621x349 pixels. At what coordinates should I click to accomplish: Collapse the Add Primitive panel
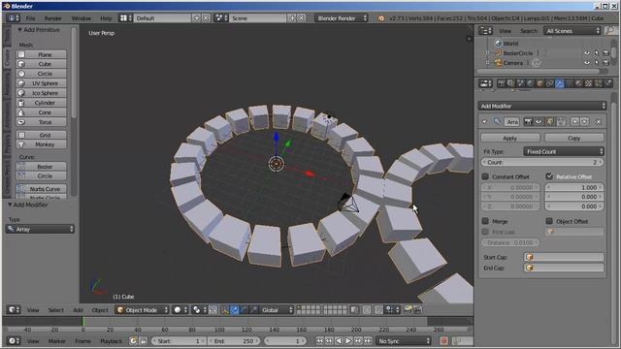pos(19,30)
